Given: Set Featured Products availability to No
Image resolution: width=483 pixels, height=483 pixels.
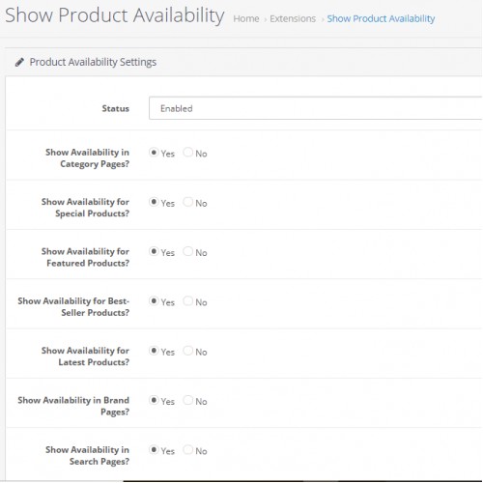Looking at the screenshot, I should pyautogui.click(x=187, y=251).
